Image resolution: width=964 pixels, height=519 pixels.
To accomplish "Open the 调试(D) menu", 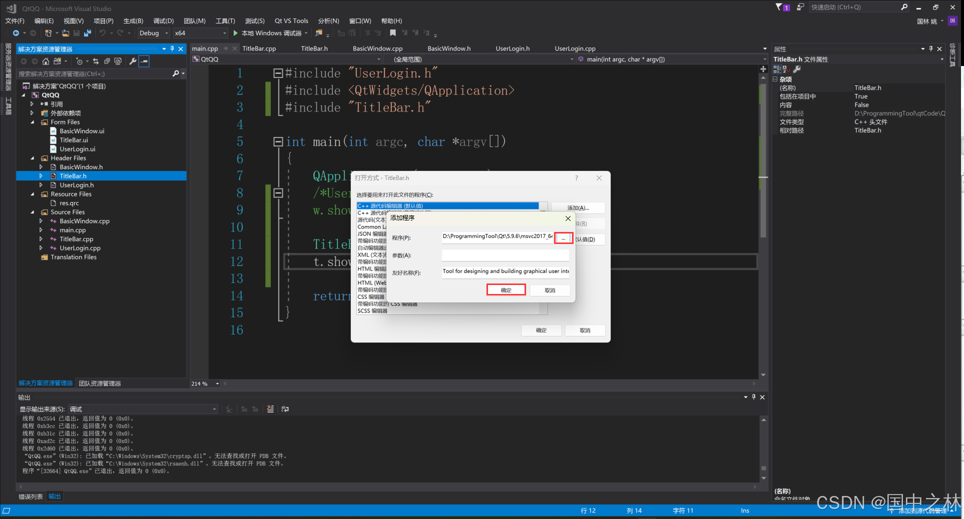I will click(163, 21).
